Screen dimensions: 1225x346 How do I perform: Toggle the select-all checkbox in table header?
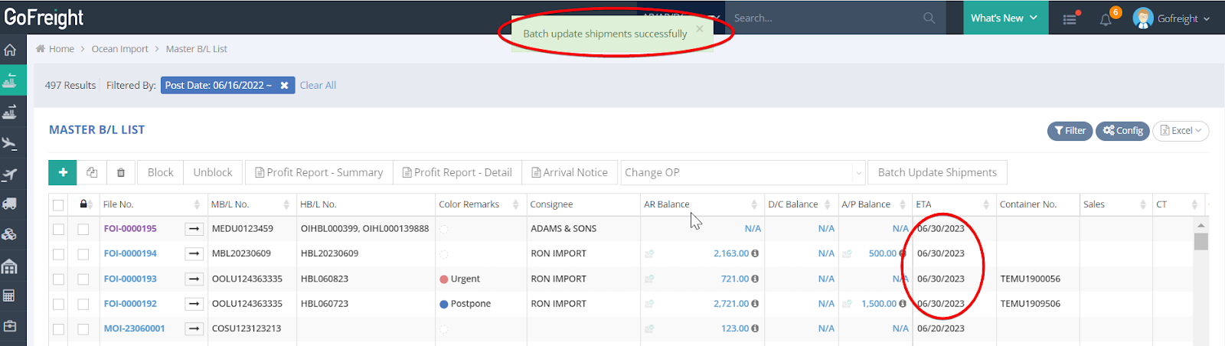point(58,204)
